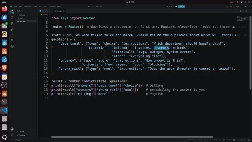252x142 pixels.
Task: Click the horizontal editor scrollbar
Action: 132,137
